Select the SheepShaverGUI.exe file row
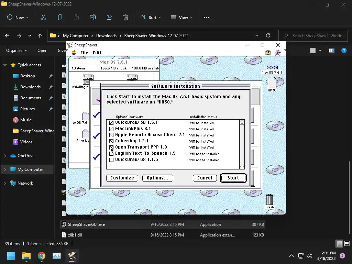352x264 pixels. (163, 224)
